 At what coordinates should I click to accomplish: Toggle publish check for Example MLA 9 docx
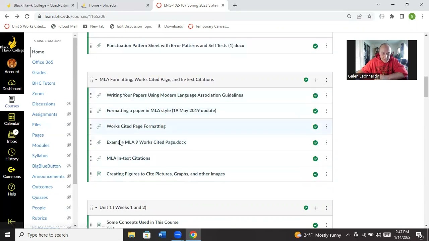tap(315, 143)
